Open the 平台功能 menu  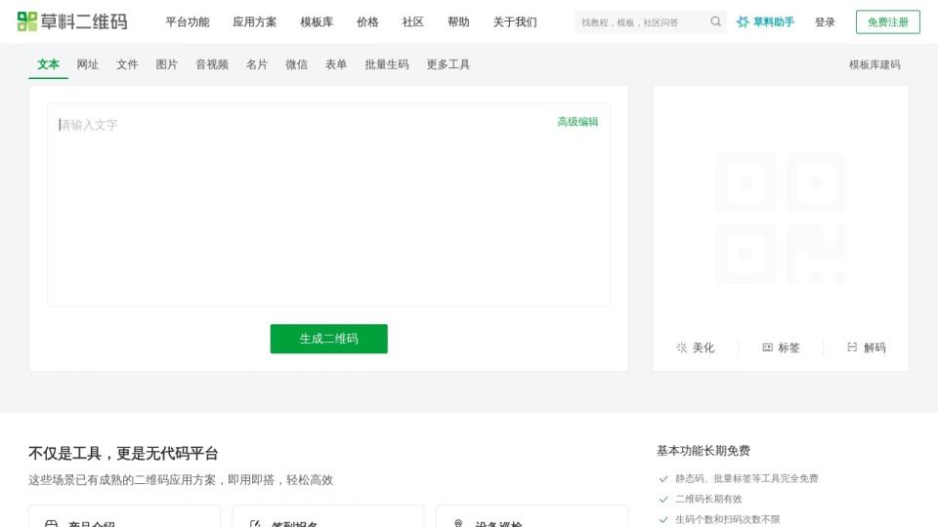click(188, 22)
